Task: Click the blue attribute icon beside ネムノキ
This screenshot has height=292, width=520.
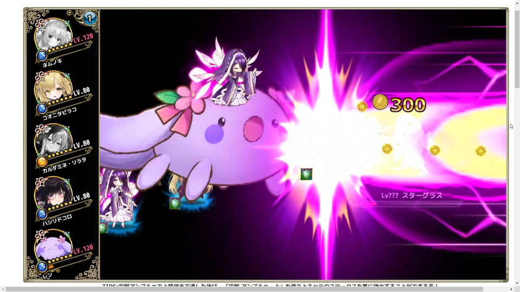Action: point(42,56)
